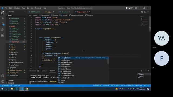Screen dimensions: 173x97
Task: Close the terminal panel
Action: coord(148,71)
